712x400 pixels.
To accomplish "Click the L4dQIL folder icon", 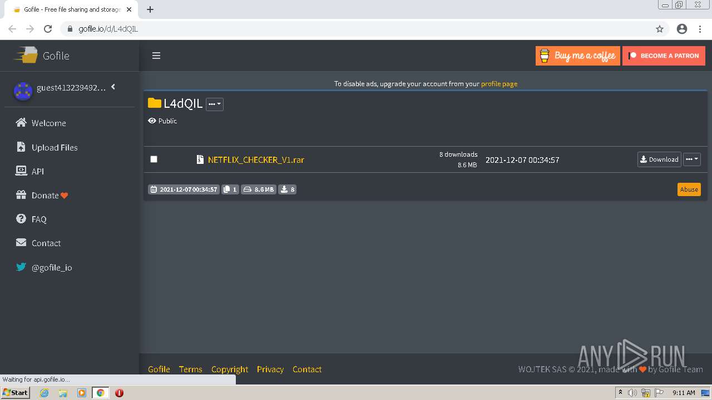I will 154,103.
